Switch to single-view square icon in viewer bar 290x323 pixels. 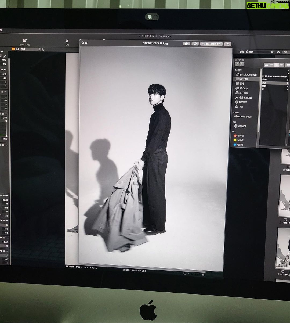coord(17,49)
